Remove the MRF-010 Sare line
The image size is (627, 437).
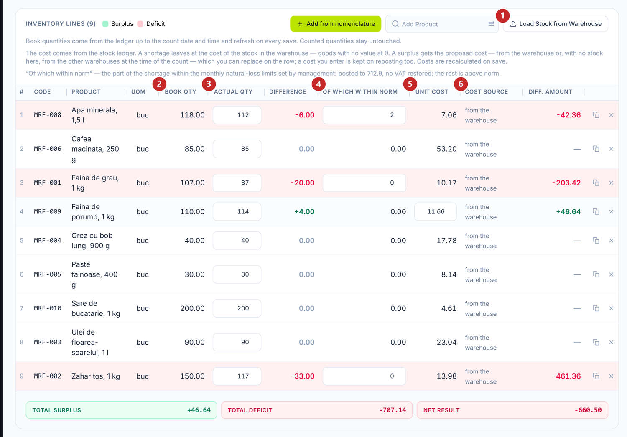pos(611,308)
